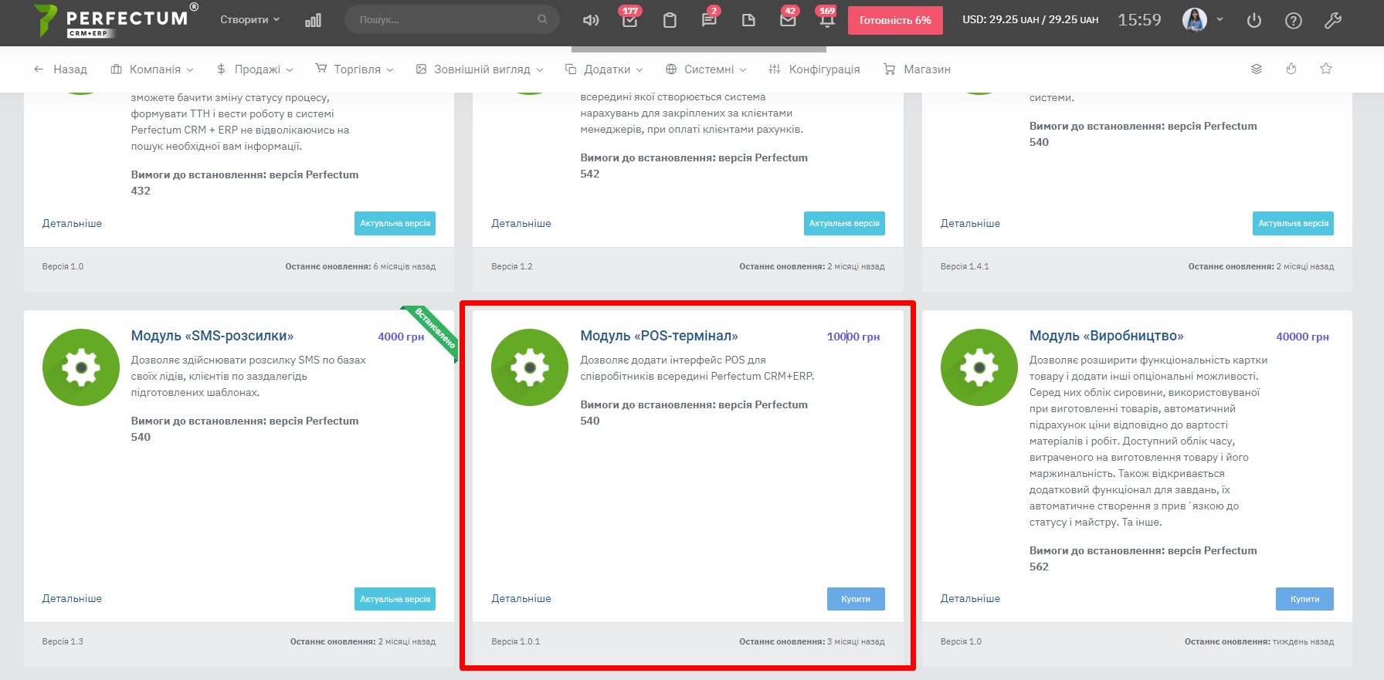Click the search magnifier icon

click(x=543, y=19)
